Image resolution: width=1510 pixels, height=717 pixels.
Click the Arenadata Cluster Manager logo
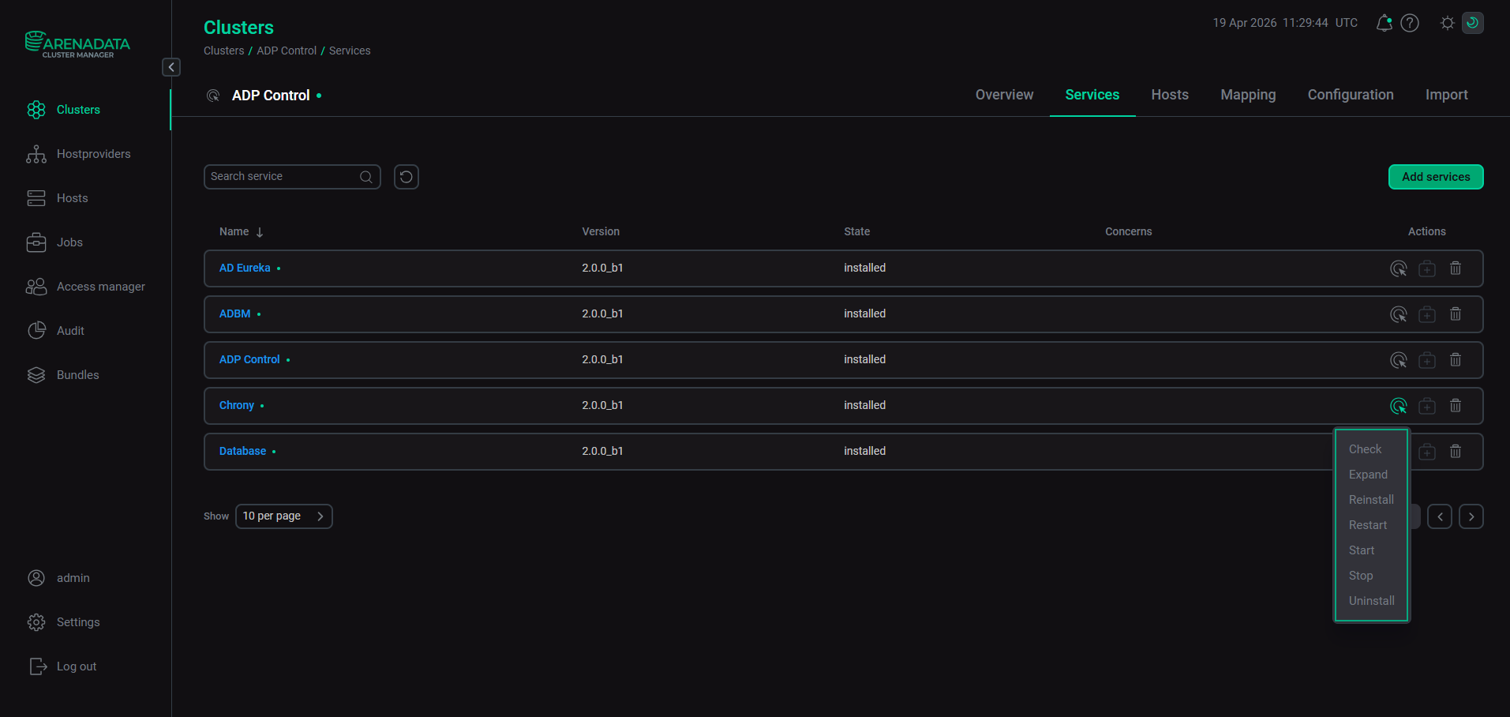pos(77,44)
